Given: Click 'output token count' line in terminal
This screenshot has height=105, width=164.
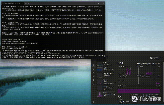Looking at the screenshot, I should (11, 40).
